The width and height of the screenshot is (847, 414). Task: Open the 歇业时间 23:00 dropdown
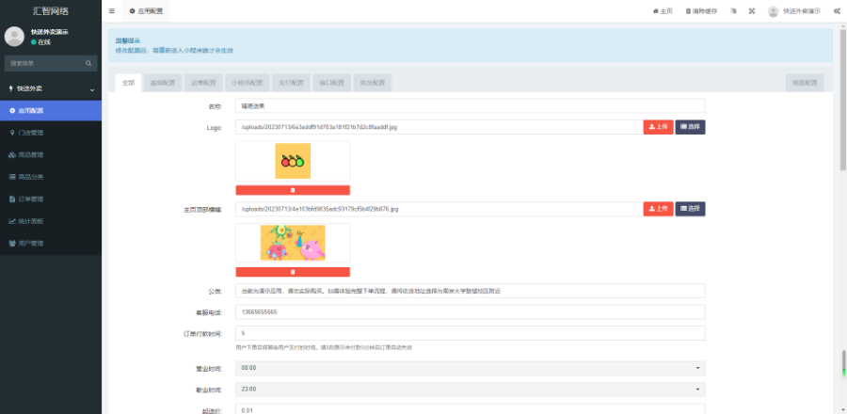[471, 389]
